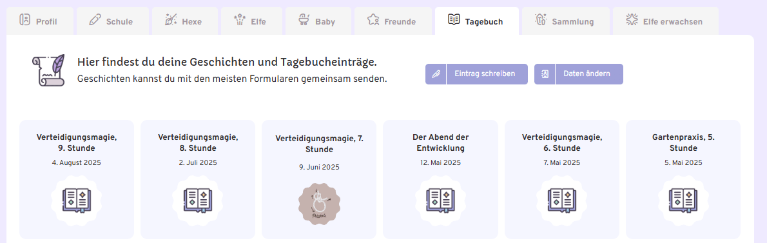The height and width of the screenshot is (243, 767).
Task: Click the wand icon on Hexe tab
Action: (171, 20)
